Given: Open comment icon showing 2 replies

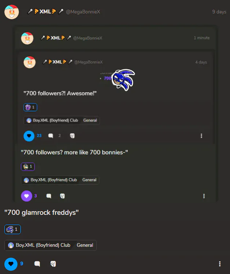Looking at the screenshot, I should 51,136.
